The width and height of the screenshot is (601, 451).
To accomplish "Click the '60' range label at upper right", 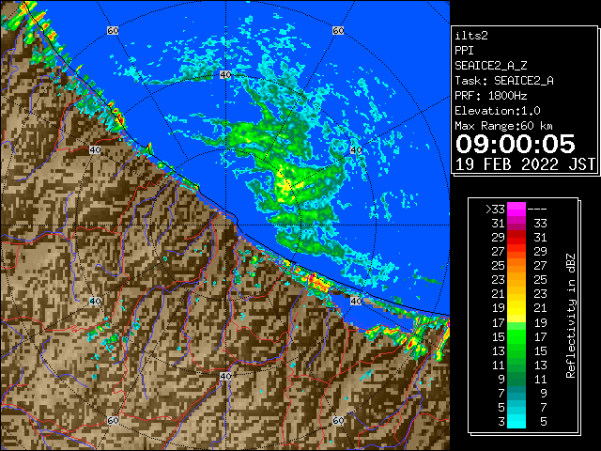I will point(338,30).
